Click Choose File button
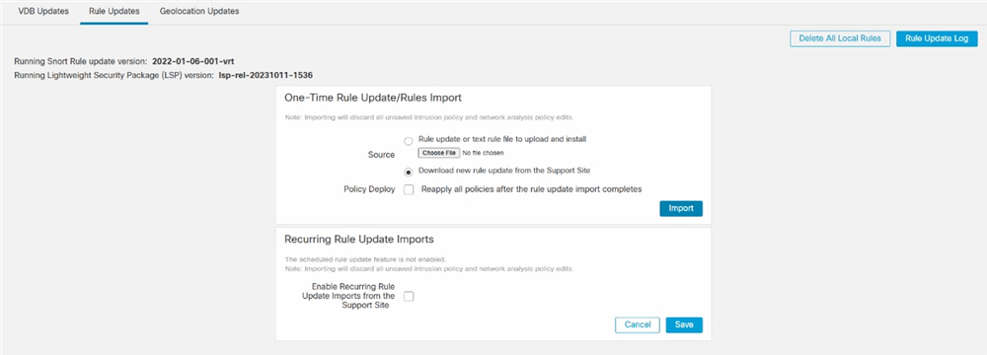The width and height of the screenshot is (987, 355). (x=439, y=152)
